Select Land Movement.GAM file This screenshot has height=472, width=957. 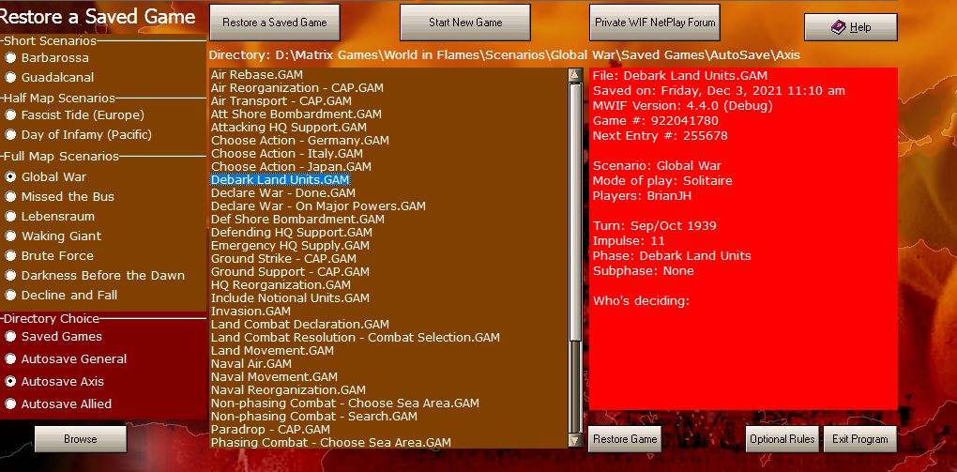pyautogui.click(x=272, y=351)
